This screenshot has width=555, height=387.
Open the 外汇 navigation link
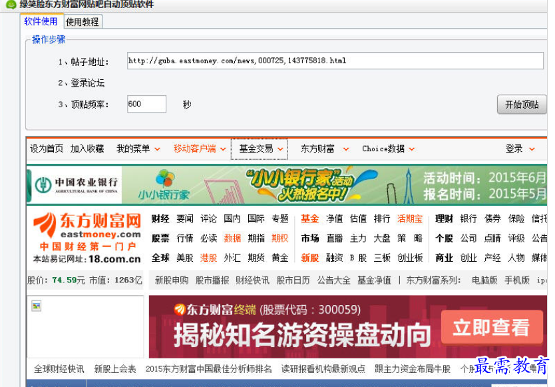point(232,258)
